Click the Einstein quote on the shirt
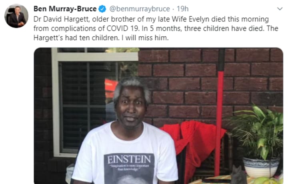The height and width of the screenshot is (184, 288). [129, 167]
